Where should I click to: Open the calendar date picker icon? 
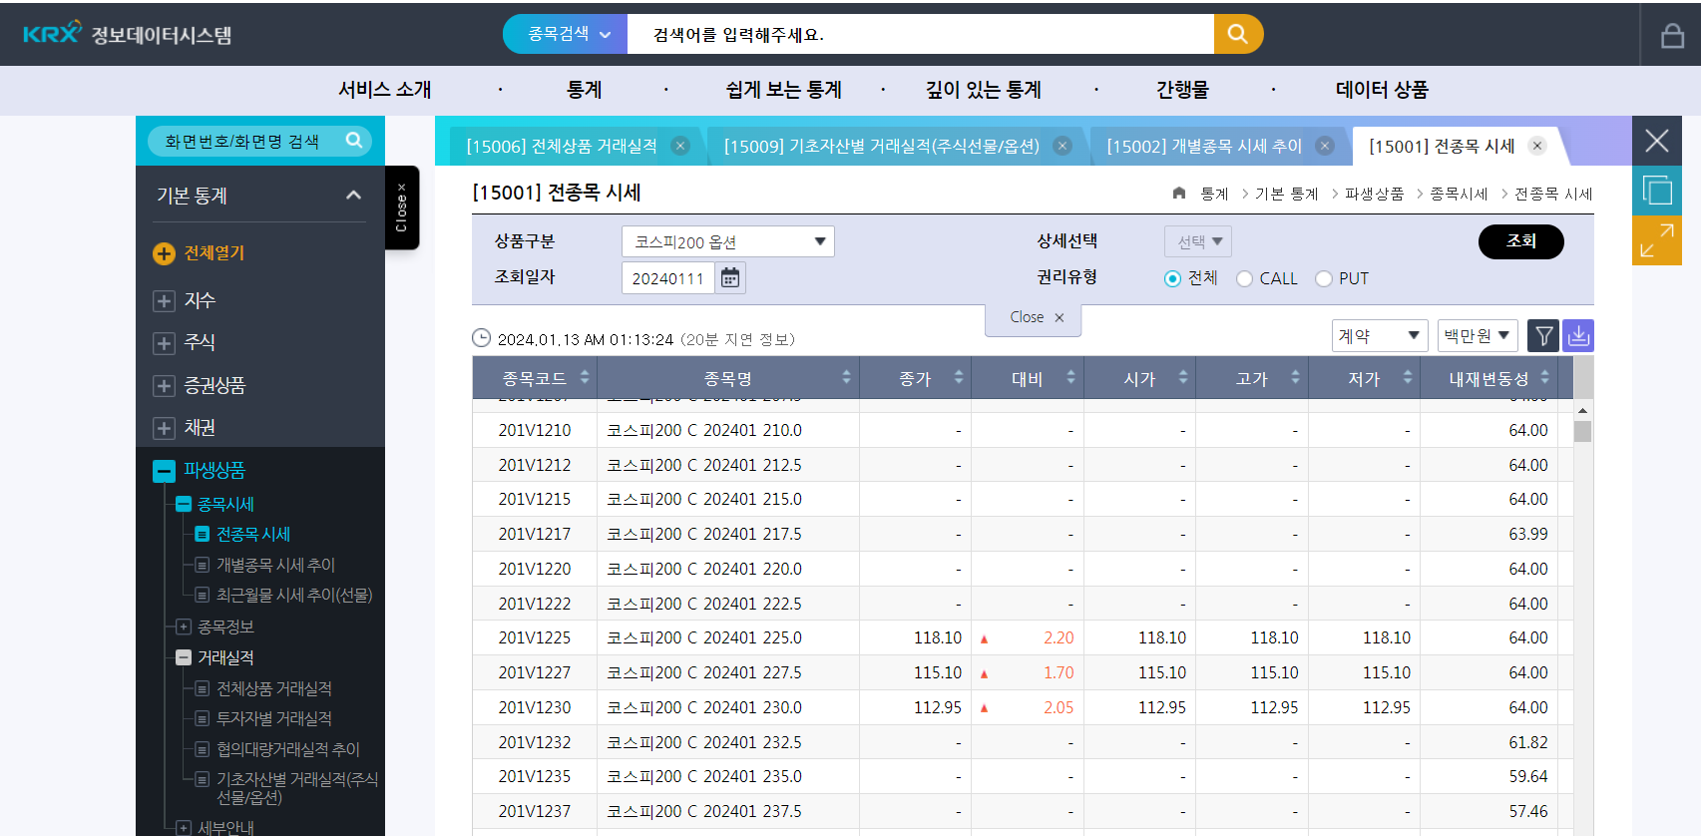[x=730, y=277]
